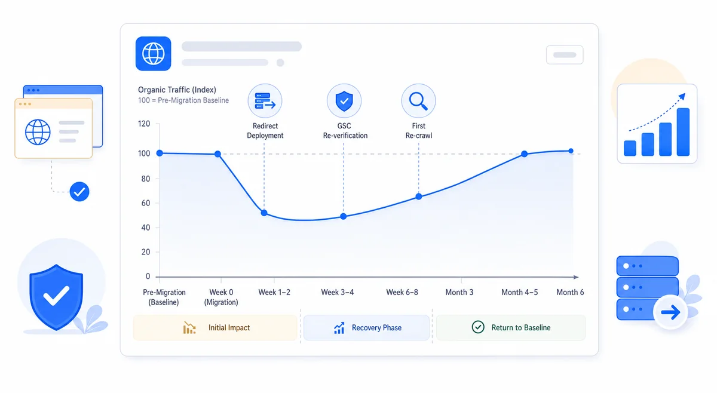Click the "Pre-Migration (Baseline)" axis label
The image size is (717, 393).
point(164,297)
